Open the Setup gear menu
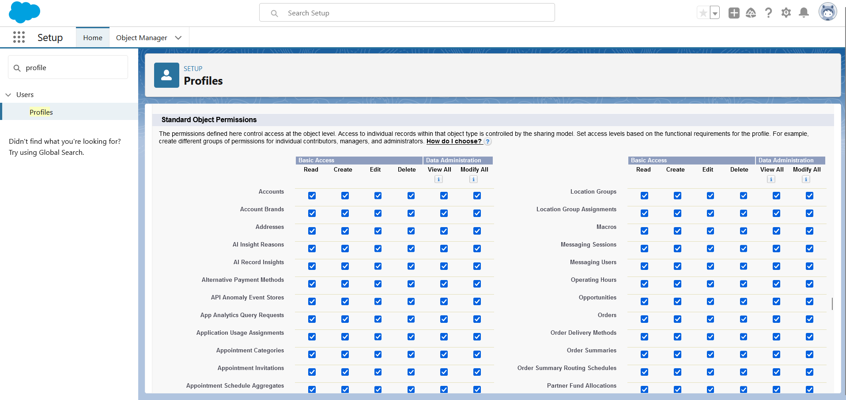 (x=786, y=13)
